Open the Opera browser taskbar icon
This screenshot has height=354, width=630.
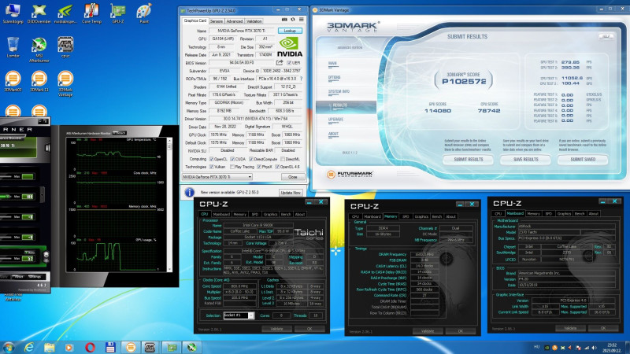click(90, 347)
